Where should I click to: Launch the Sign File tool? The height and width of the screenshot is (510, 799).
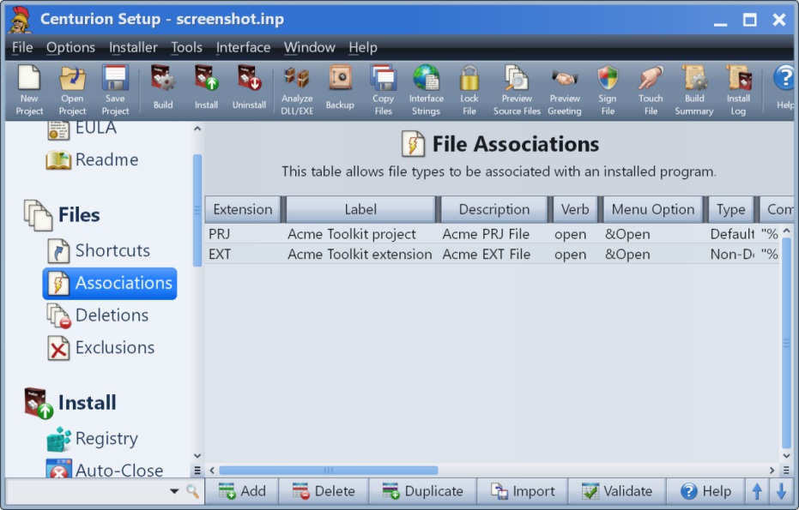point(608,89)
